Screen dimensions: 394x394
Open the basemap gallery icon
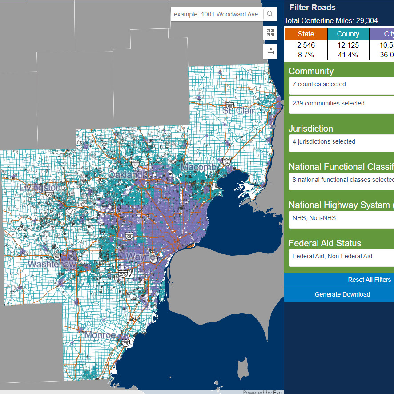pyautogui.click(x=270, y=32)
